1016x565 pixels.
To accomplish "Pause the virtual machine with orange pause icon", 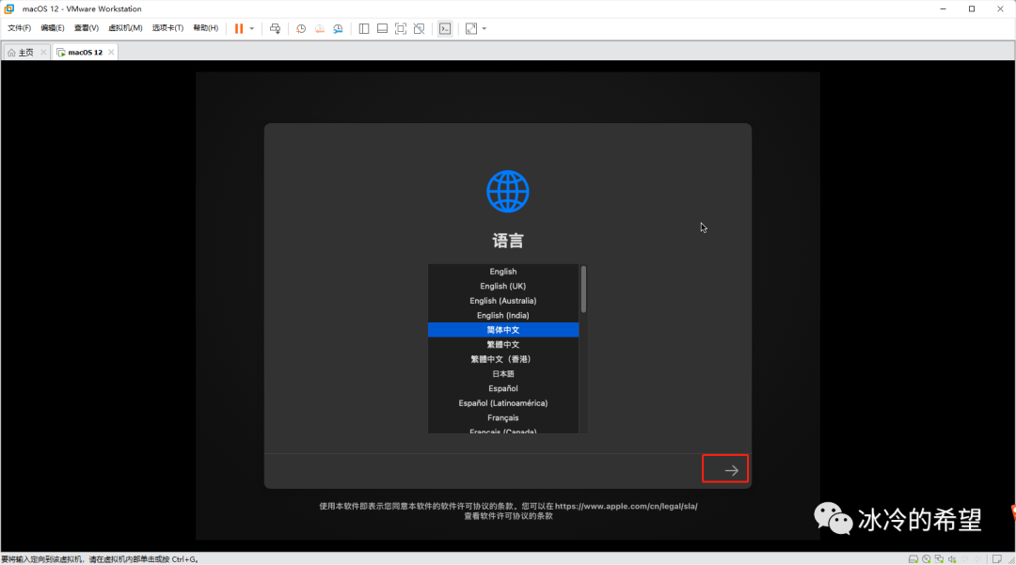I will click(239, 28).
